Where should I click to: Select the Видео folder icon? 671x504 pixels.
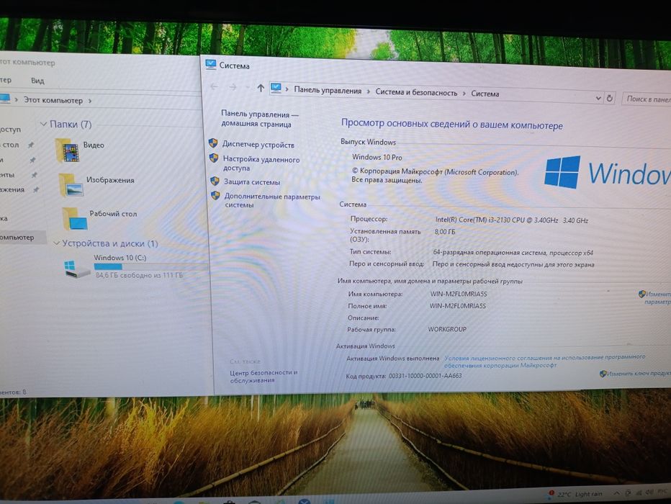tap(67, 150)
